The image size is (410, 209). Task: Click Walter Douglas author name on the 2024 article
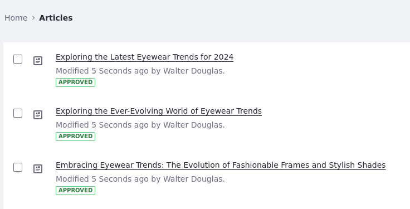coord(193,71)
